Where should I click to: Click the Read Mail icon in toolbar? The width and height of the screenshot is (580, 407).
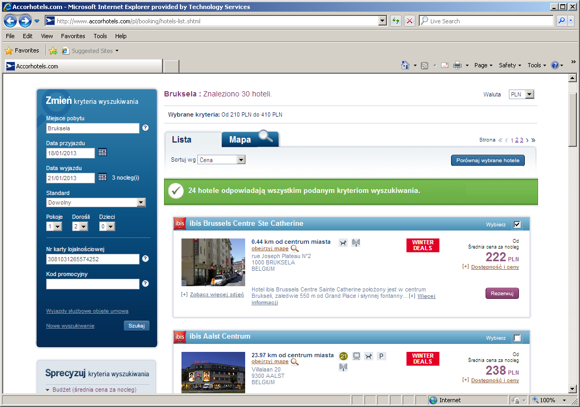click(x=445, y=65)
